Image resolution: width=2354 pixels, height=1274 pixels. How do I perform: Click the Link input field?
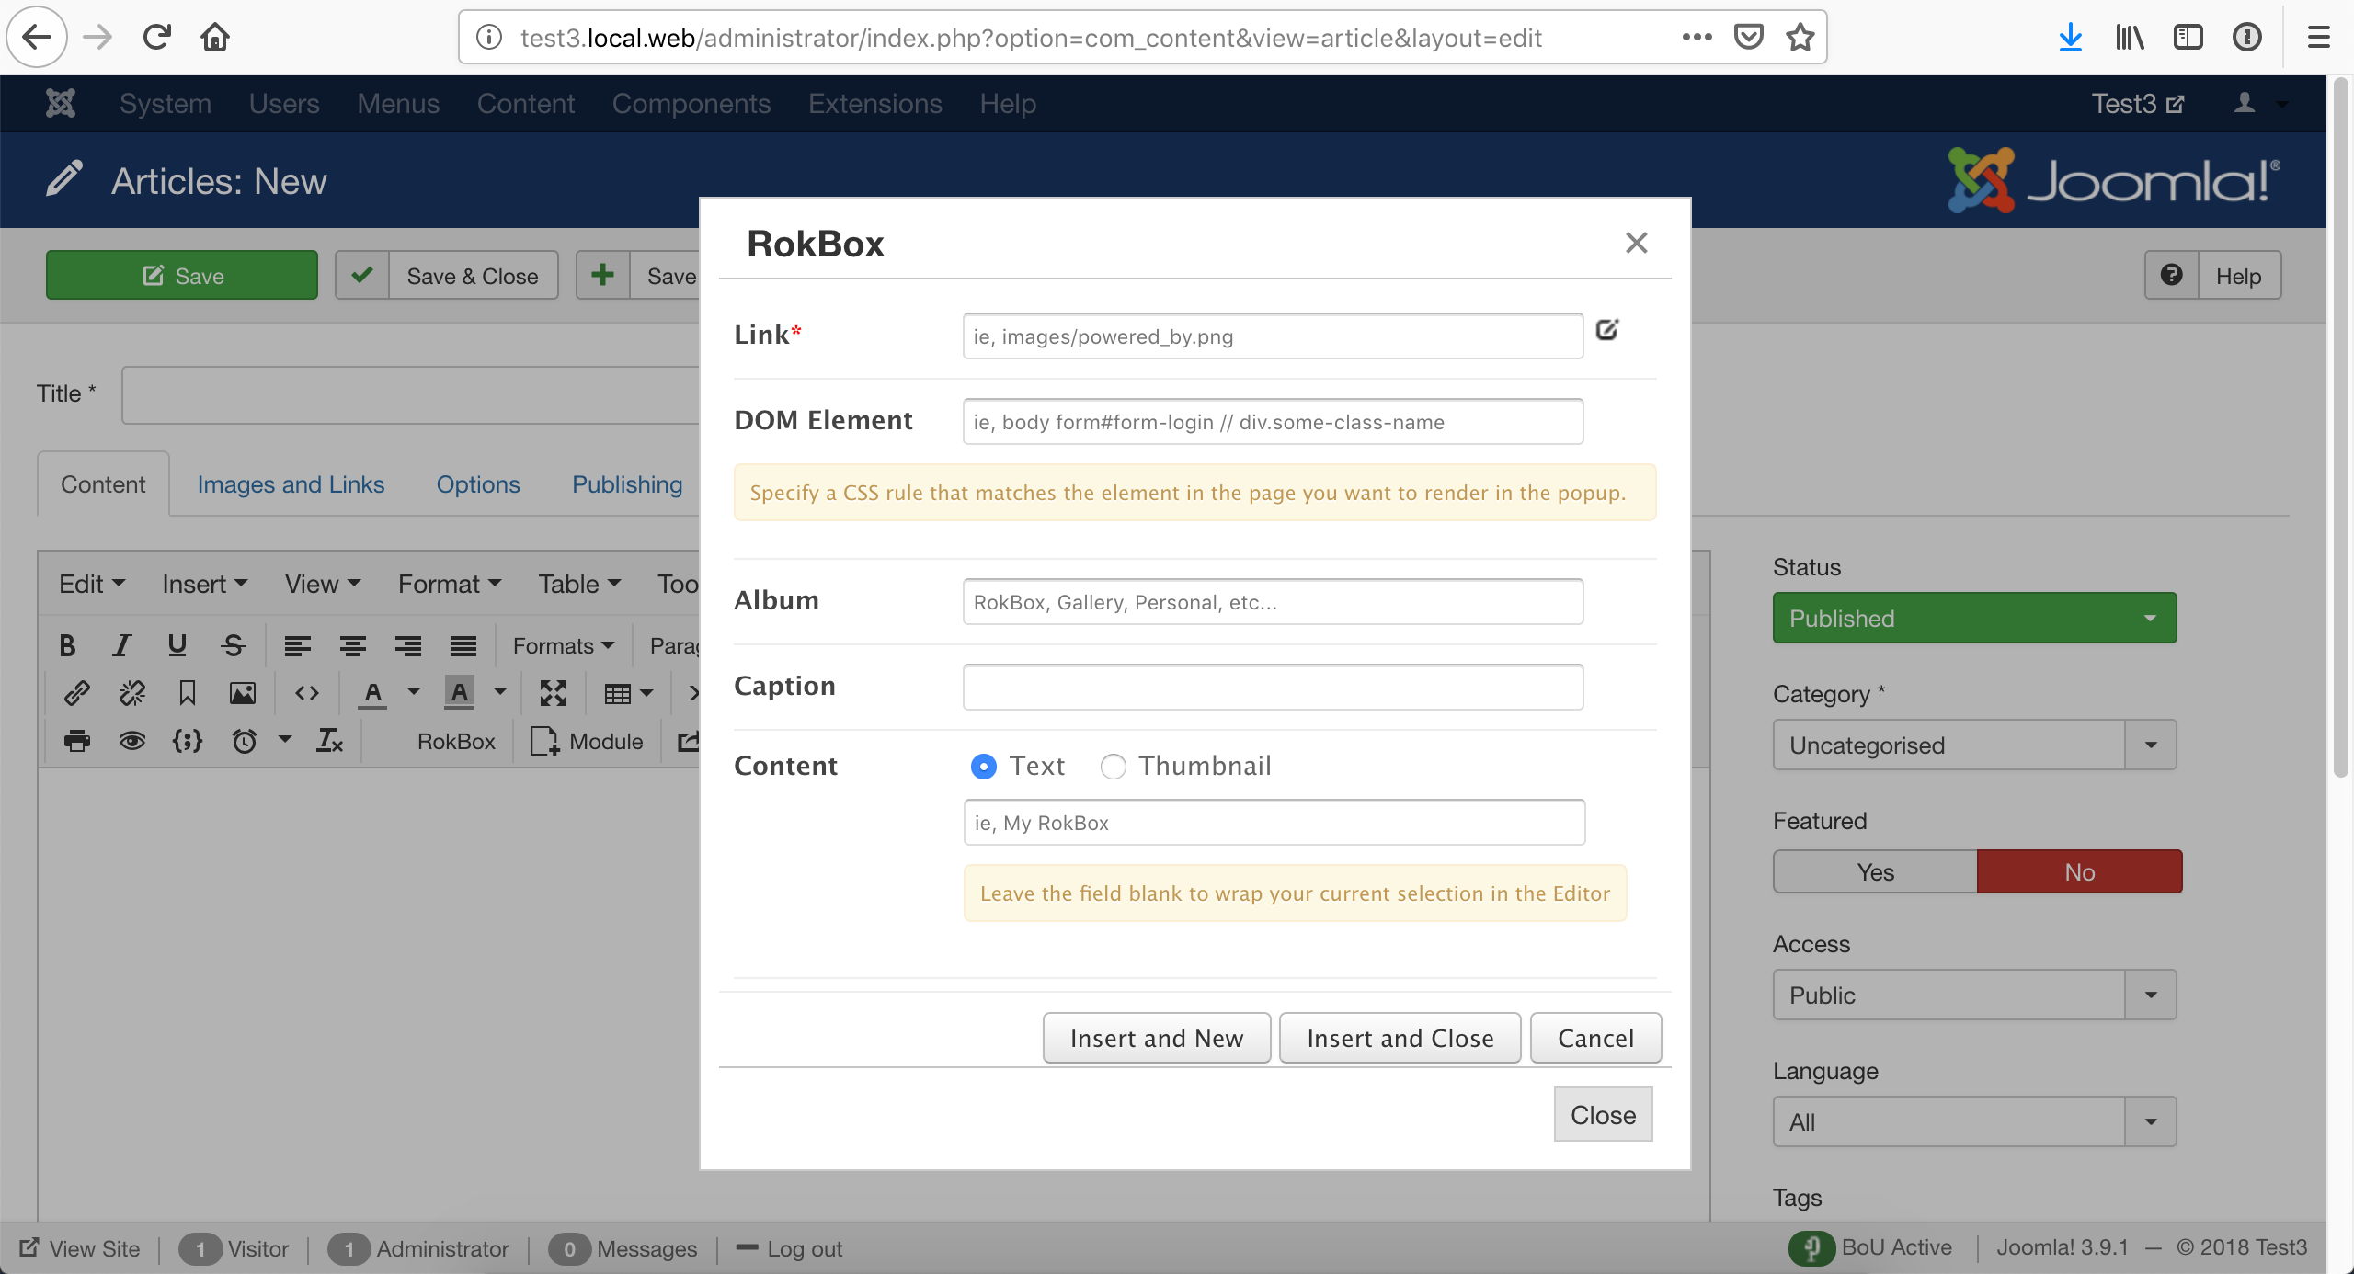1273,336
